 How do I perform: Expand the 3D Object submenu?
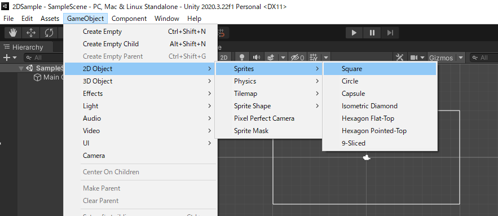pos(140,81)
